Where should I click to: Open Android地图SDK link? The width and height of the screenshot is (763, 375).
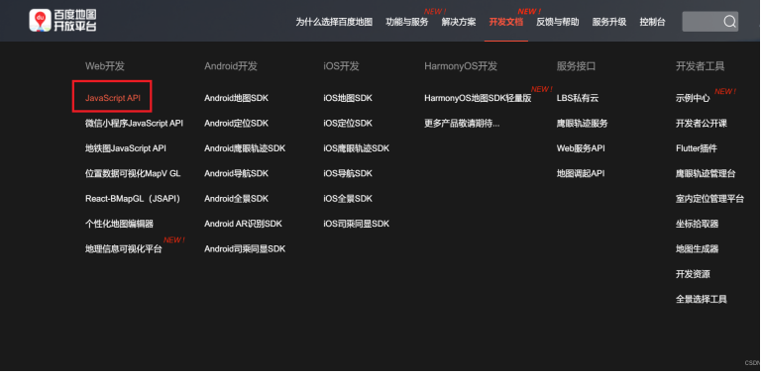click(x=236, y=98)
